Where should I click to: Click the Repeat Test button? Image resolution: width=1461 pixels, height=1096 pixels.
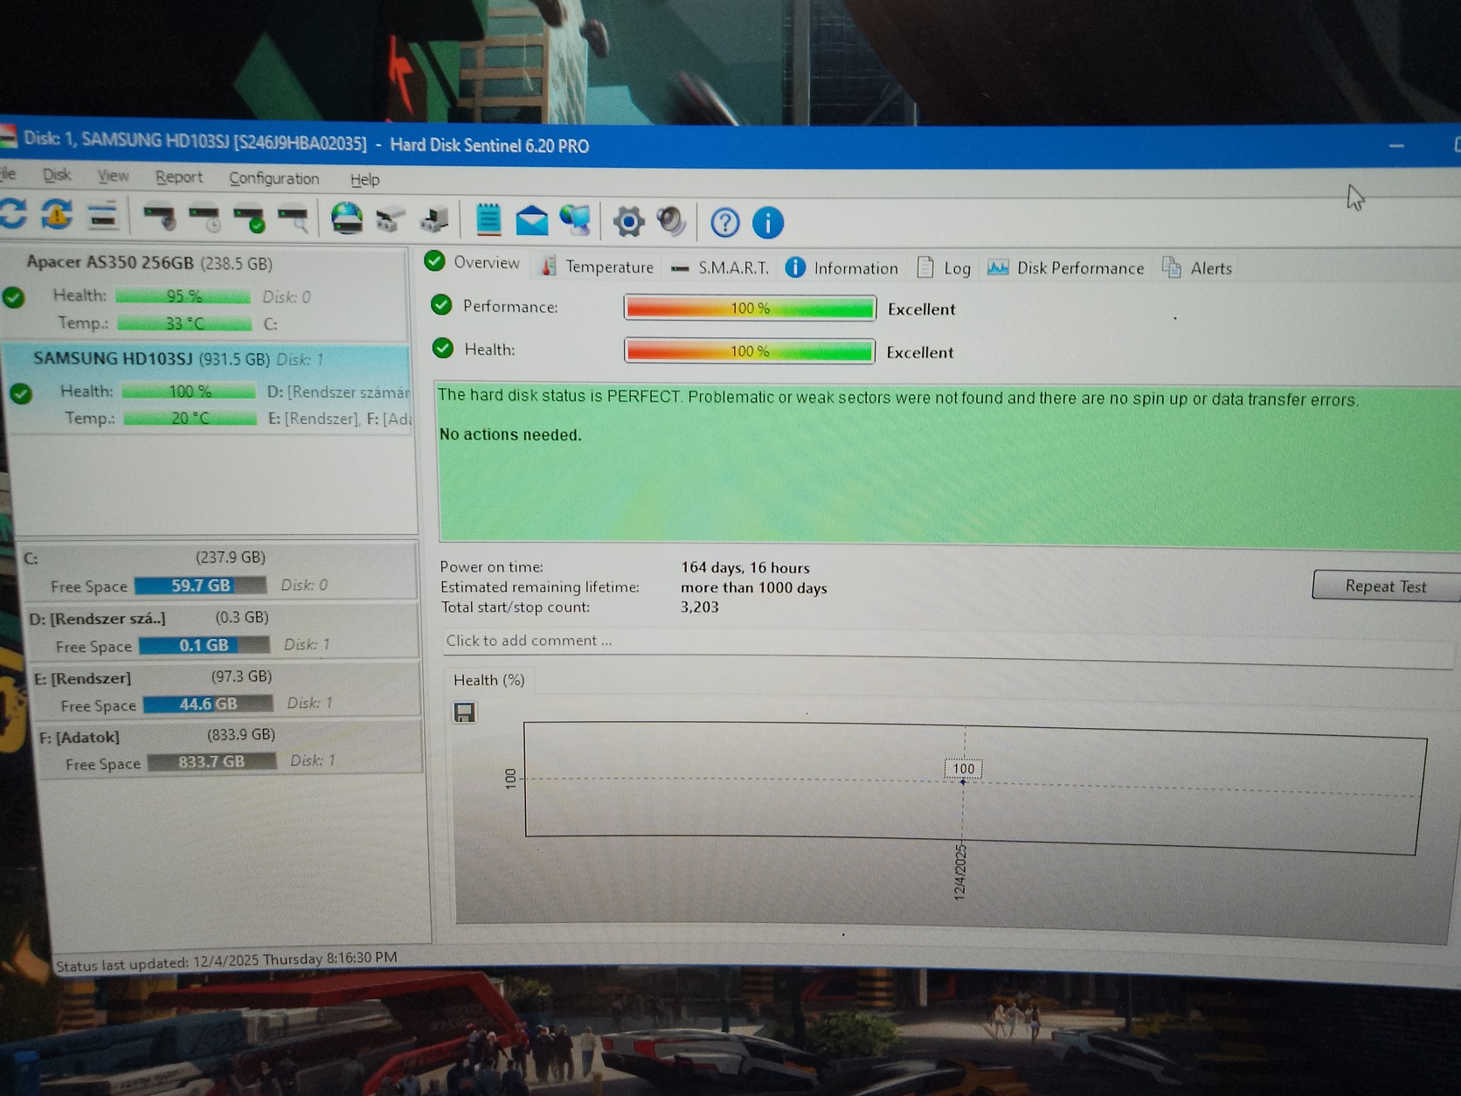point(1386,586)
